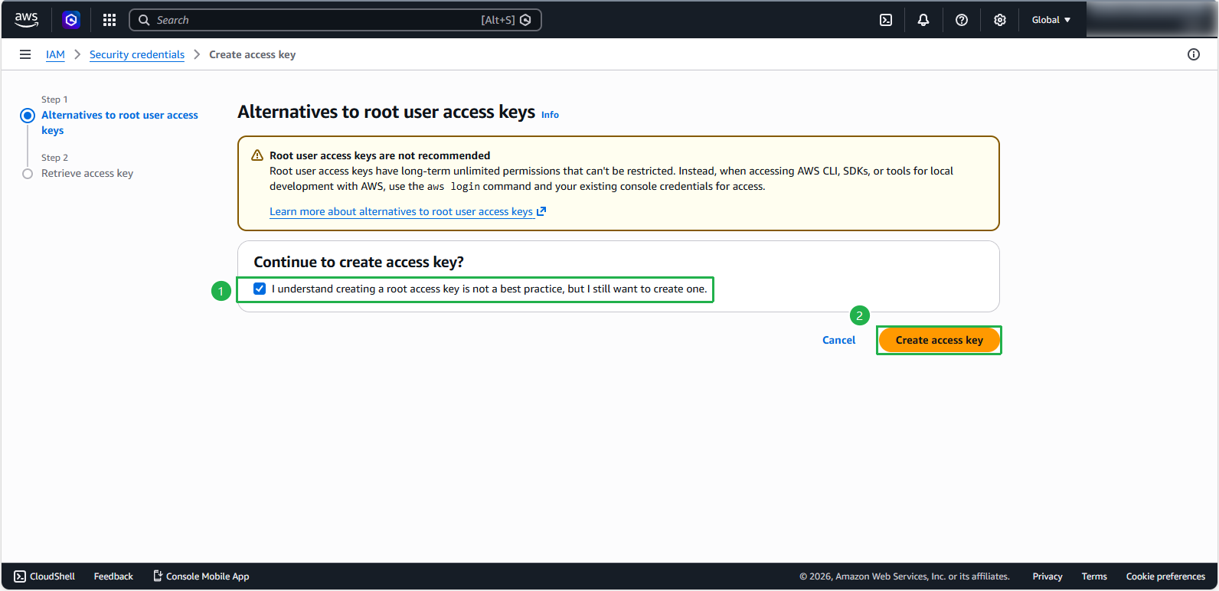
Task: Open the settings gear in the top bar
Action: (x=1000, y=20)
